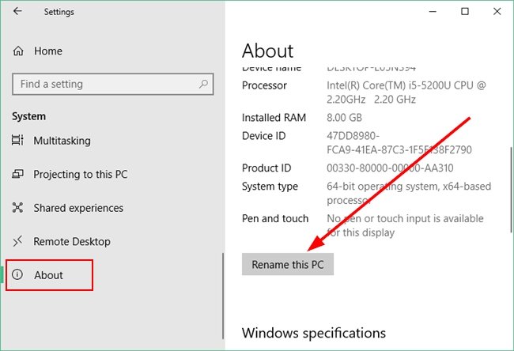514x351 pixels.
Task: Click the About info icon
Action: (x=17, y=274)
